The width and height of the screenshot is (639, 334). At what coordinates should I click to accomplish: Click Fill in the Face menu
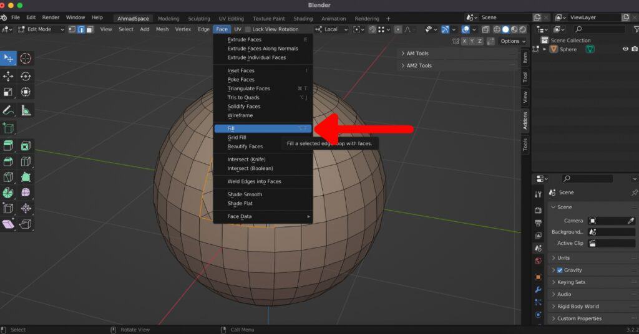263,128
